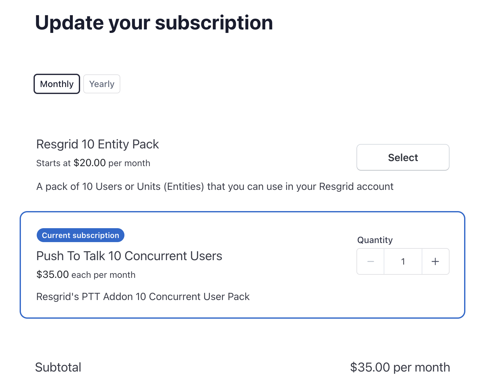This screenshot has height=388, width=485.
Task: Switch to Monthly billing
Action: pos(57,84)
